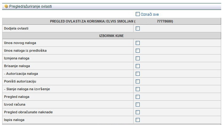Toggle the Izvod računa checkbox
This screenshot has width=223, height=125.
click(138, 105)
